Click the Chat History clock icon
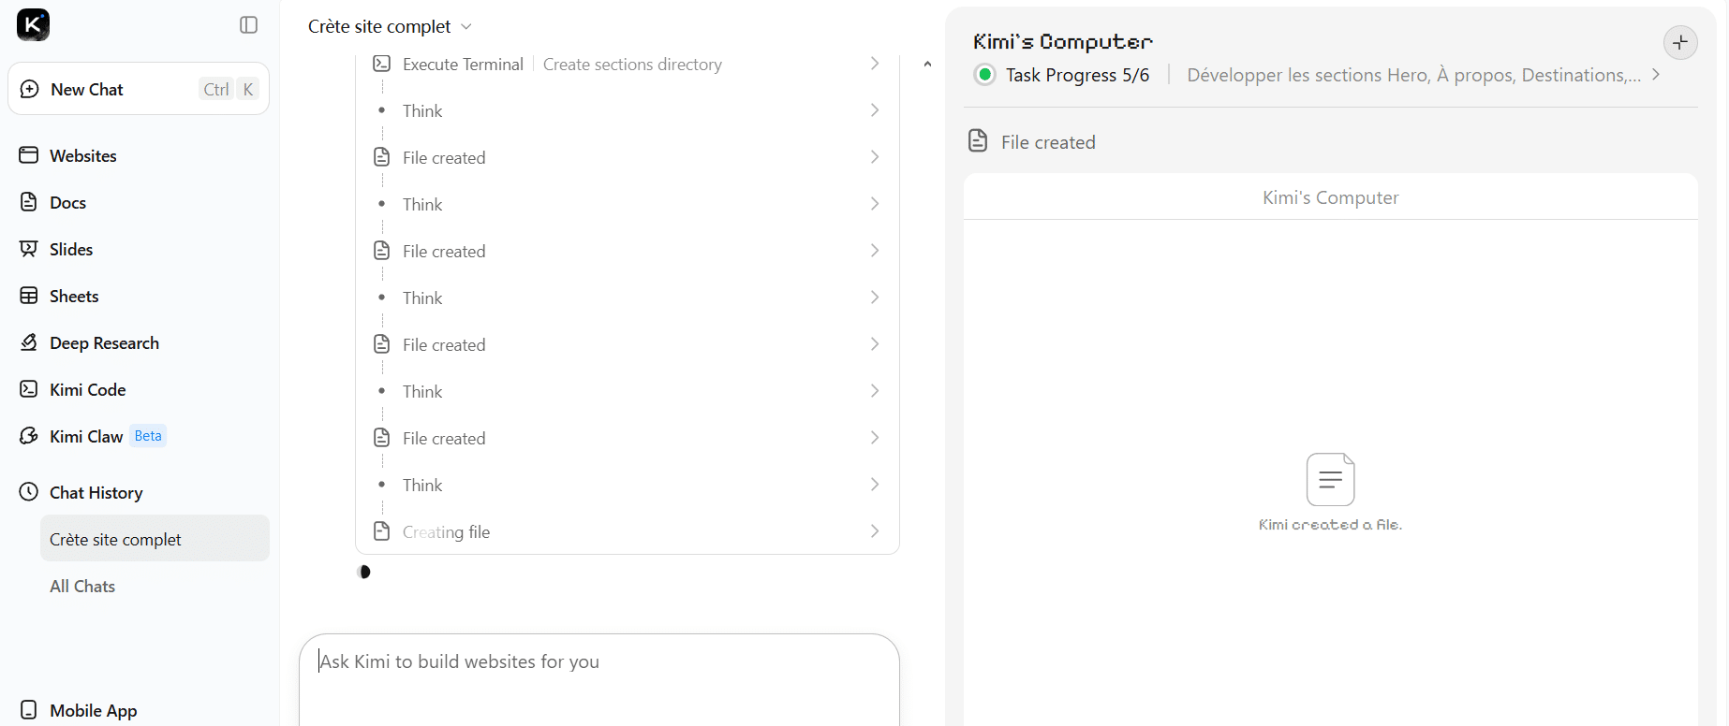The width and height of the screenshot is (1729, 726). pos(29,492)
